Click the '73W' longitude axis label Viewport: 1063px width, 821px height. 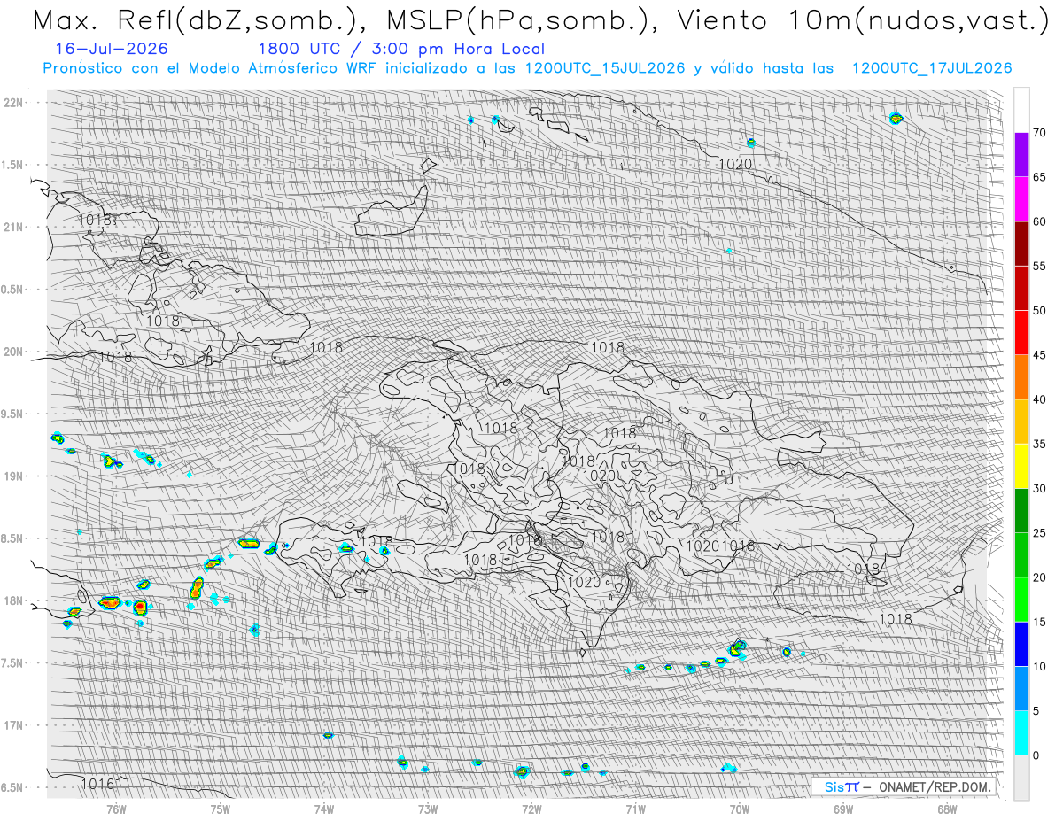427,809
